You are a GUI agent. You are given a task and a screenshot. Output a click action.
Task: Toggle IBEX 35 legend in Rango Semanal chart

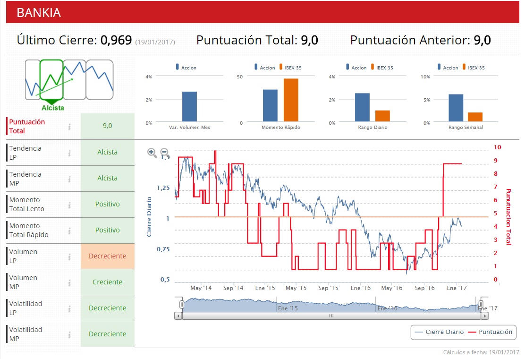474,67
